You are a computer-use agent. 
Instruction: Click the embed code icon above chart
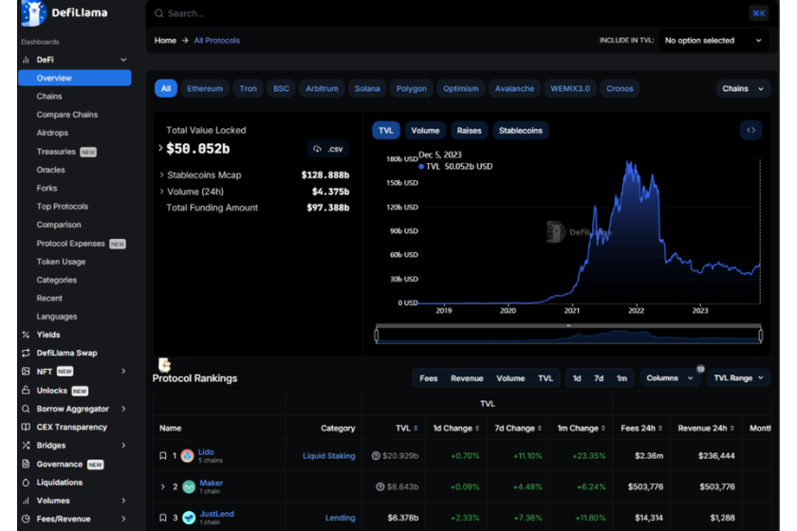click(x=751, y=130)
